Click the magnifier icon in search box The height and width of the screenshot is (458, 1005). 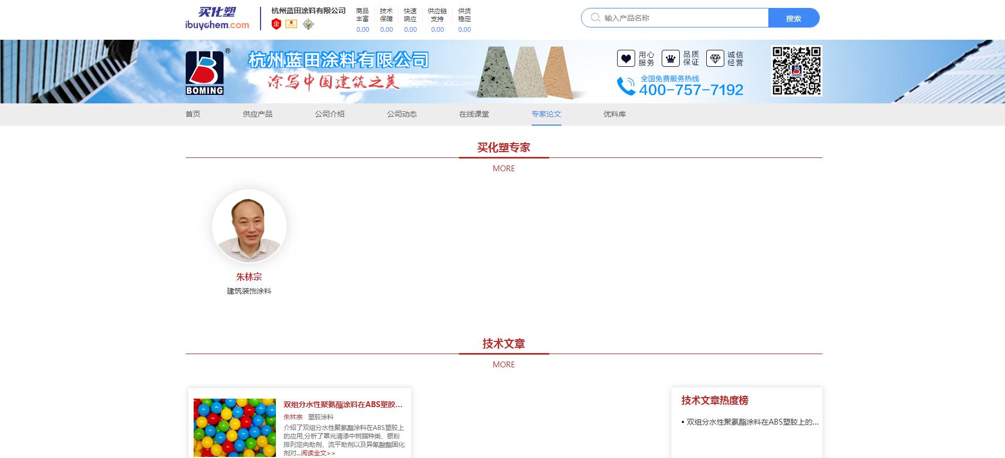point(595,17)
